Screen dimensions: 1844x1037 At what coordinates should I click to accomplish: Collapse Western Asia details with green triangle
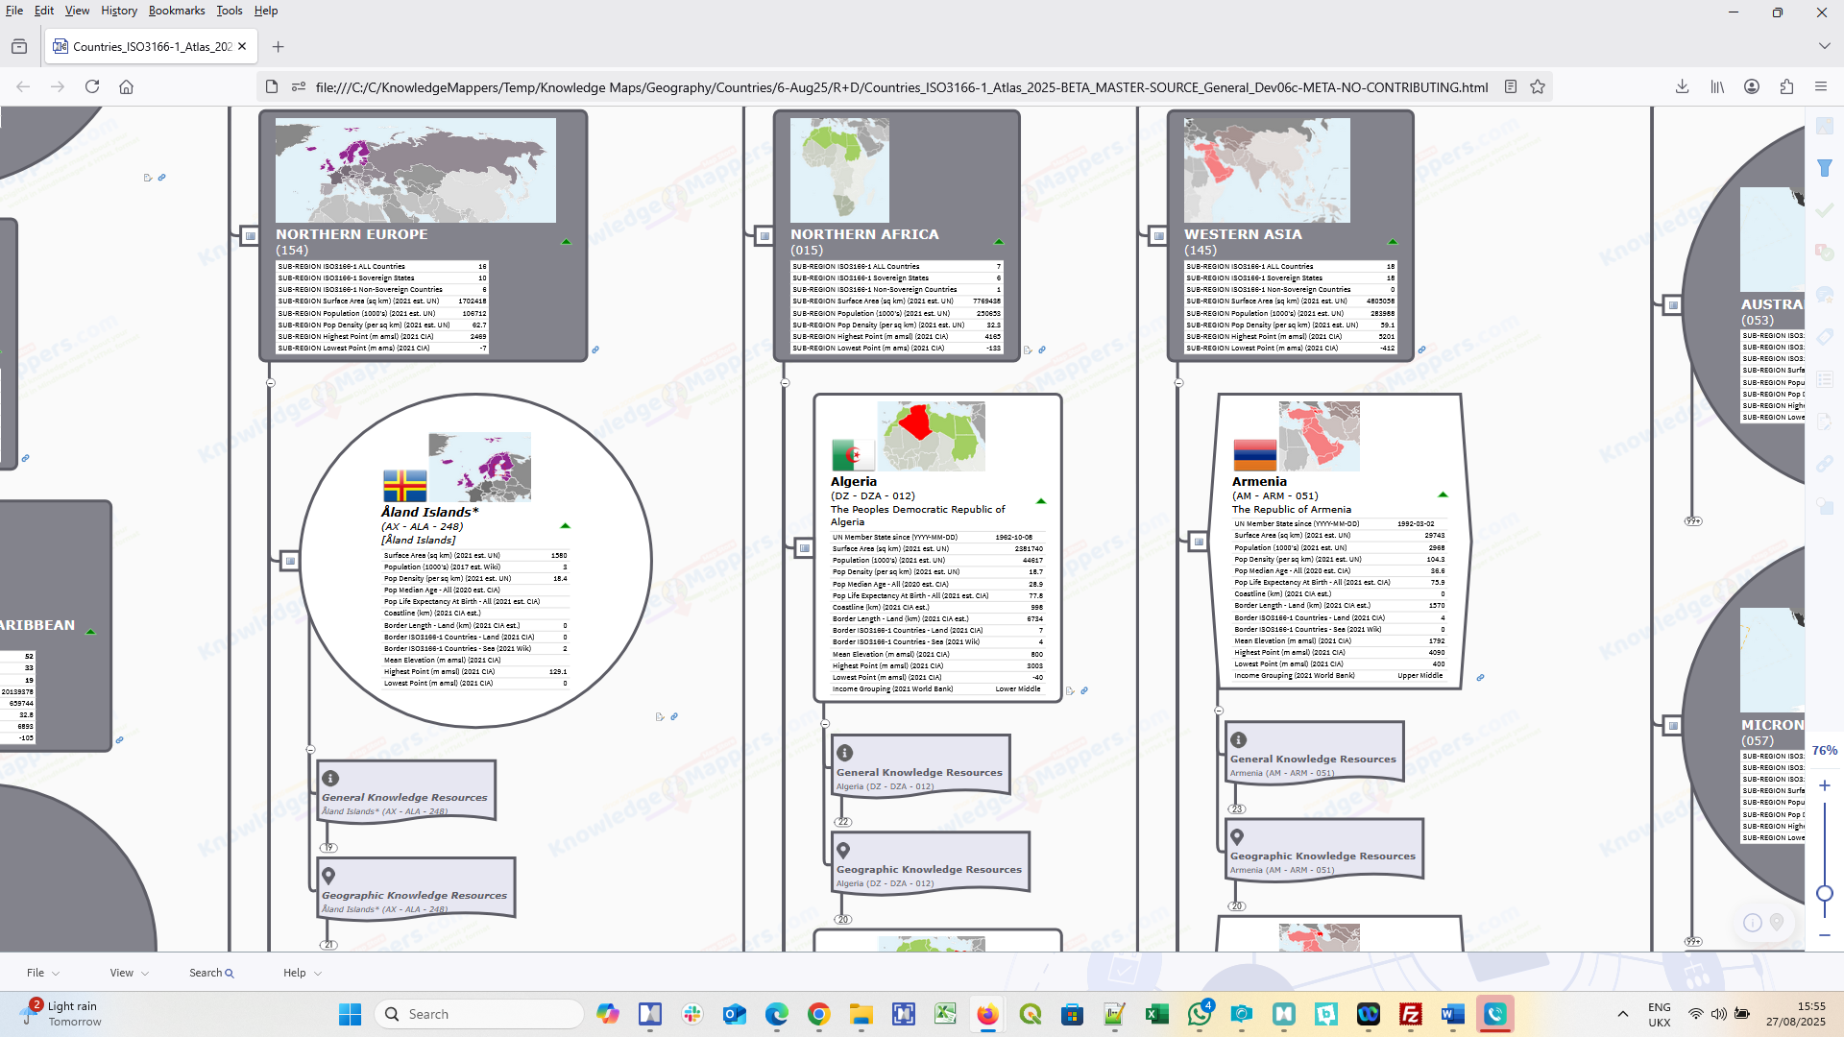click(1393, 242)
